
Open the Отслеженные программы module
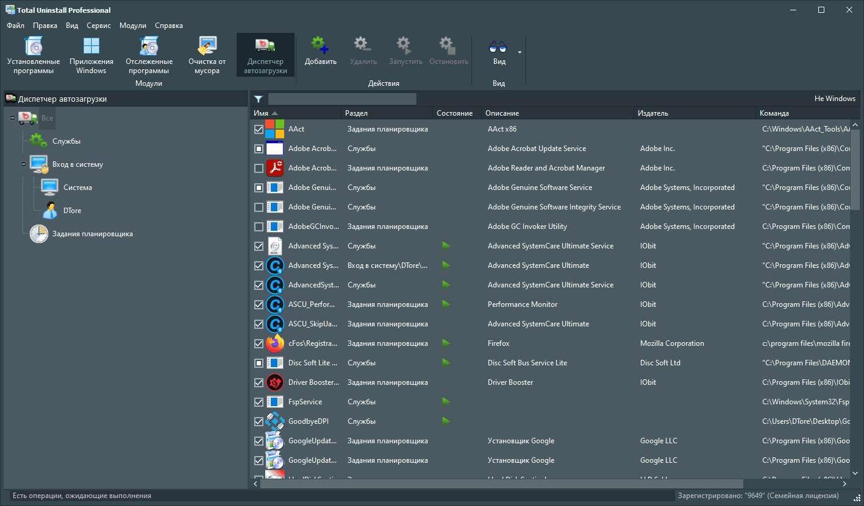point(149,55)
